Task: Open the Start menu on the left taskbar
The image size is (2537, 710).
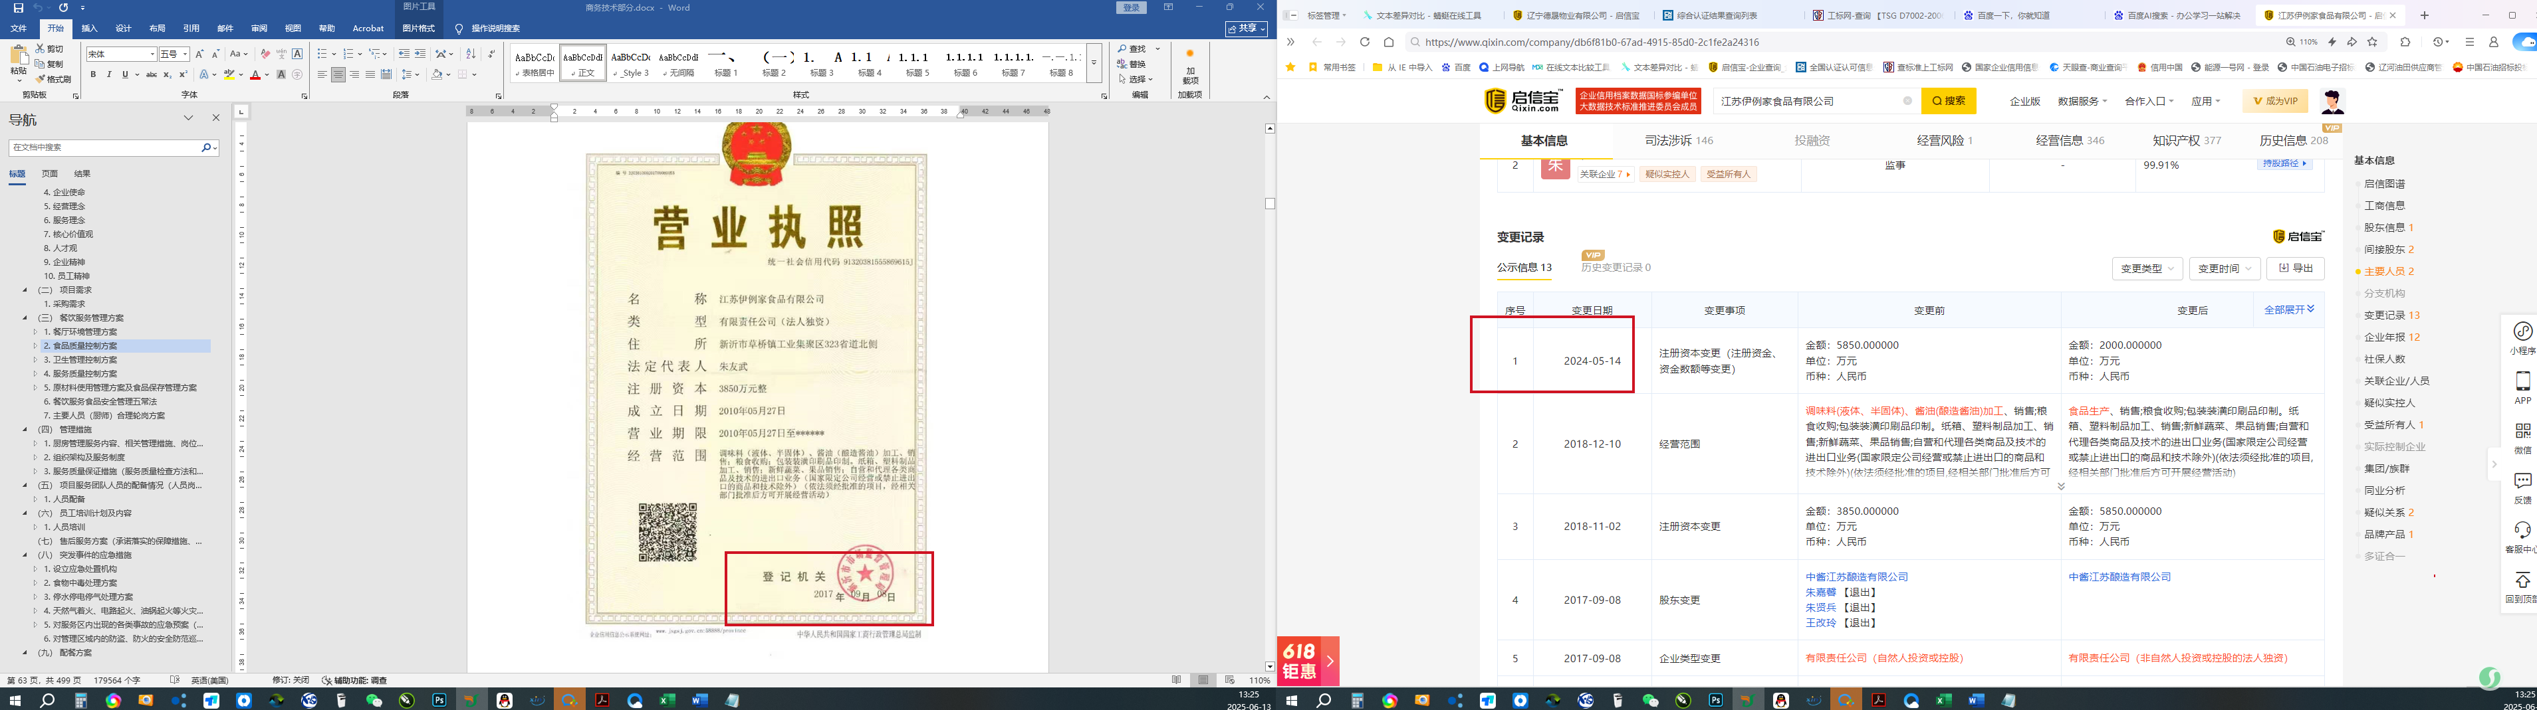Action: click(x=15, y=700)
